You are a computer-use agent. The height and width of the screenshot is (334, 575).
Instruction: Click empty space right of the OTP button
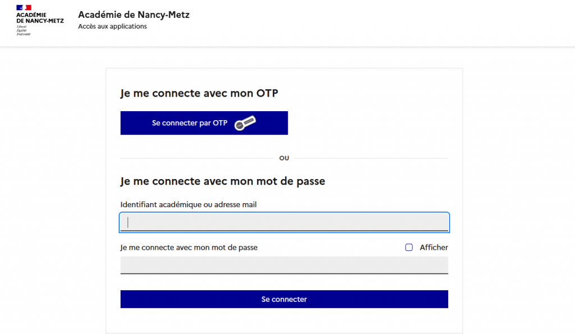coord(365,123)
